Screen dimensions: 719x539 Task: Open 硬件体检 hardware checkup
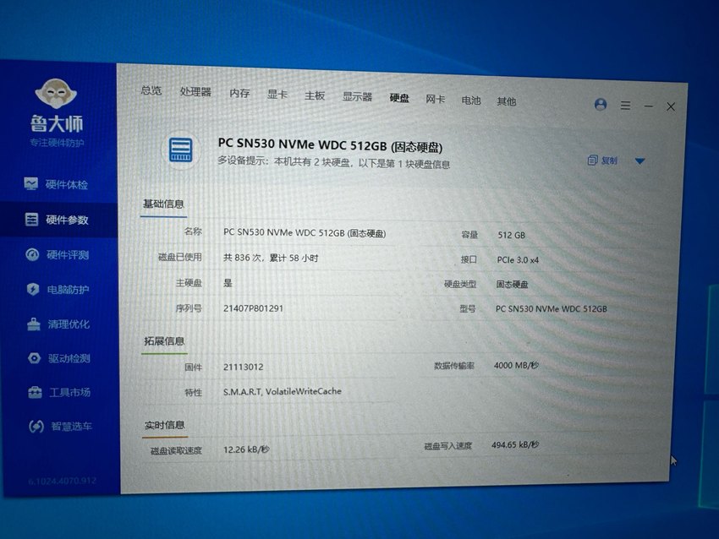coord(57,184)
